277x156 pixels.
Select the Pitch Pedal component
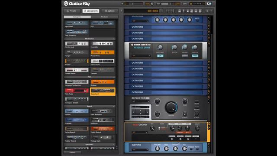pyautogui.click(x=77, y=91)
